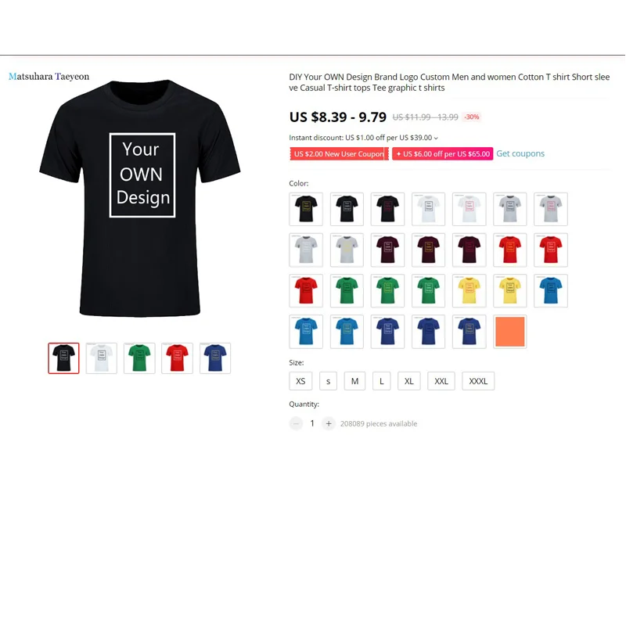Decrease quantity with the minus button
Image resolution: width=626 pixels, height=626 pixels.
click(296, 423)
